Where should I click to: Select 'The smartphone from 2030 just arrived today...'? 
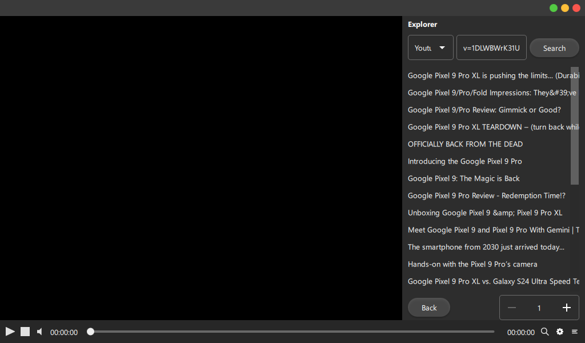493,247
